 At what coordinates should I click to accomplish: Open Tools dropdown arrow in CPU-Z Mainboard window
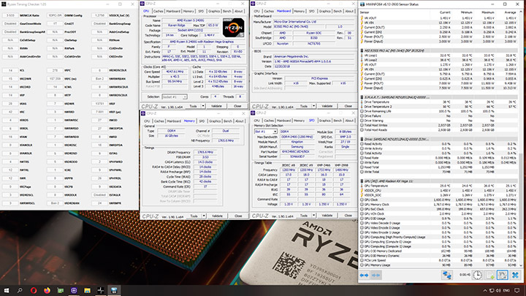[x=313, y=106]
